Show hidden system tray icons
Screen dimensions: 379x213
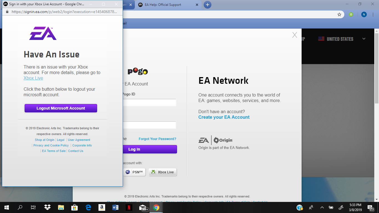pyautogui.click(x=322, y=207)
